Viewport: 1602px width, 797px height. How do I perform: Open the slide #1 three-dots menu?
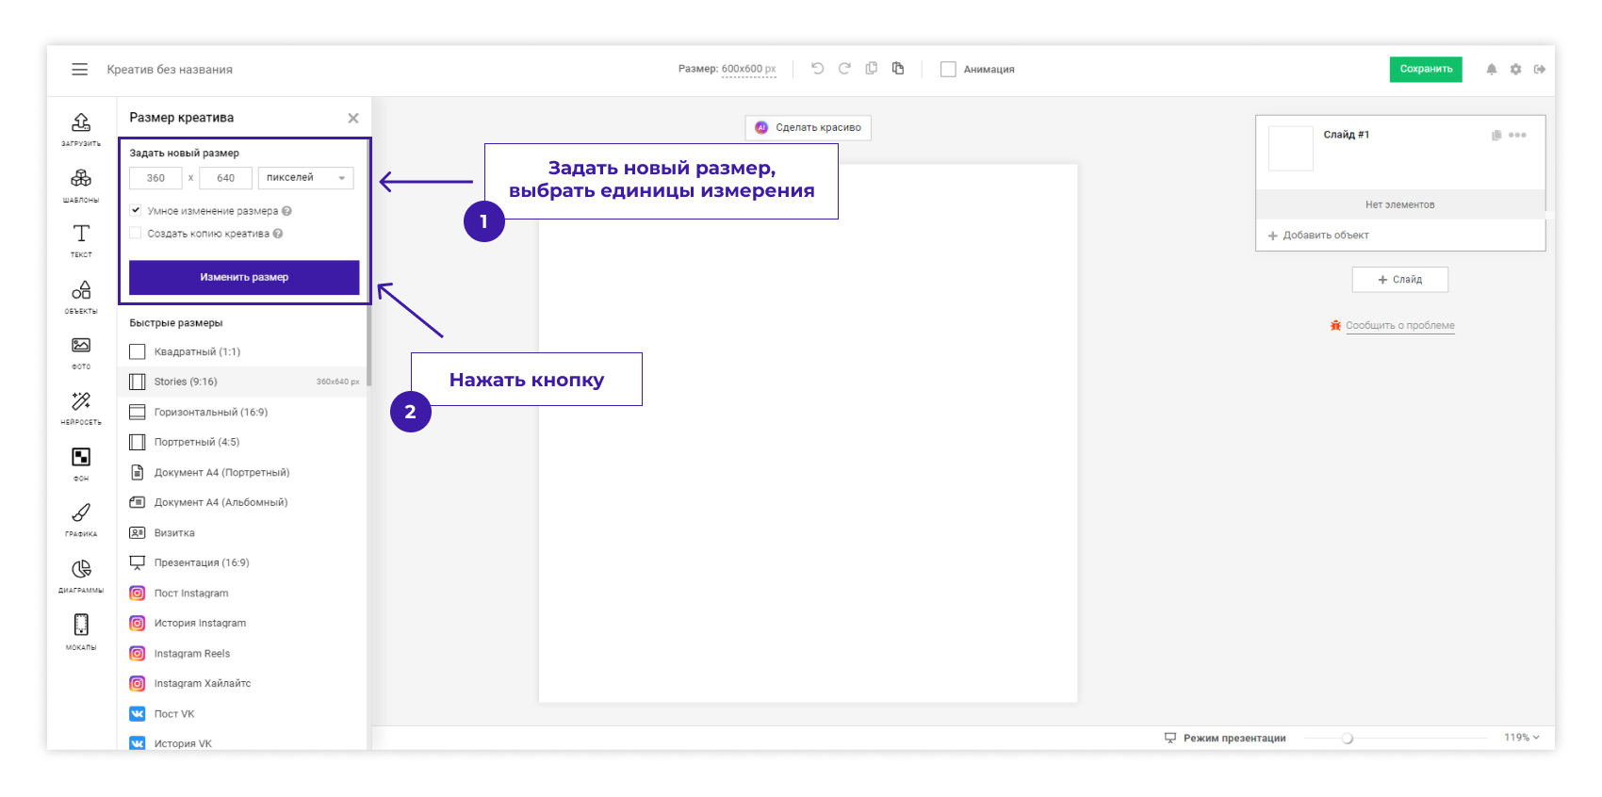coord(1517,135)
